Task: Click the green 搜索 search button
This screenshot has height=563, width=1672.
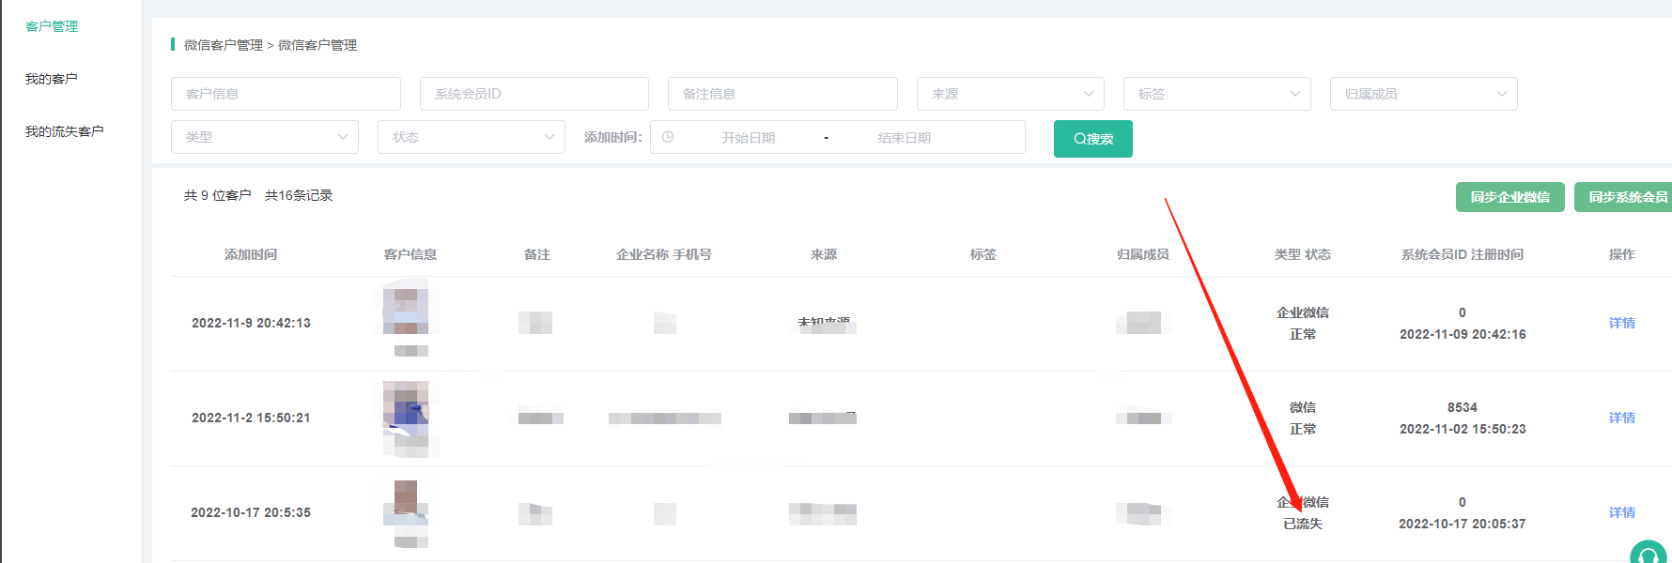Action: click(1092, 139)
